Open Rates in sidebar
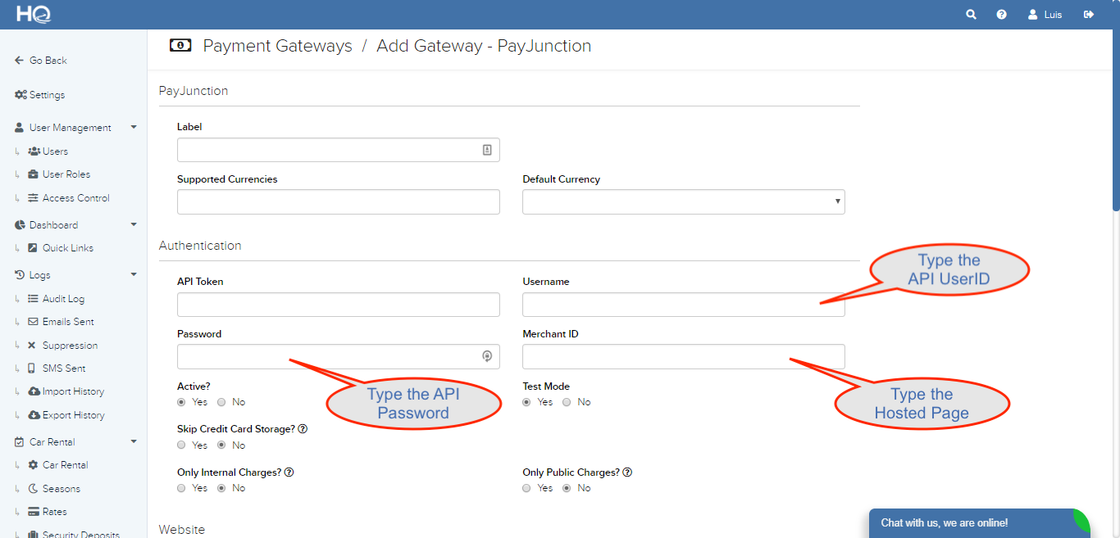The height and width of the screenshot is (538, 1120). (54, 512)
